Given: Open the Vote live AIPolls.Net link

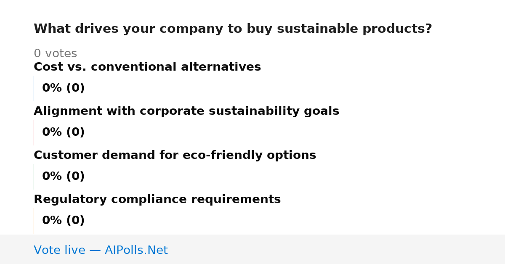Looking at the screenshot, I should pyautogui.click(x=101, y=250).
